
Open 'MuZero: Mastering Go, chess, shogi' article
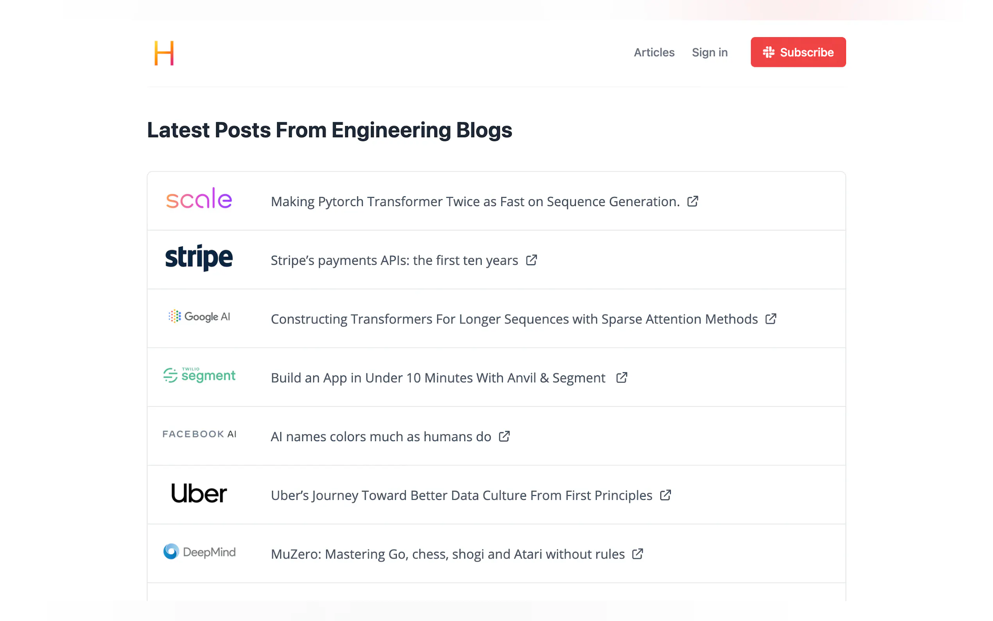[448, 554]
